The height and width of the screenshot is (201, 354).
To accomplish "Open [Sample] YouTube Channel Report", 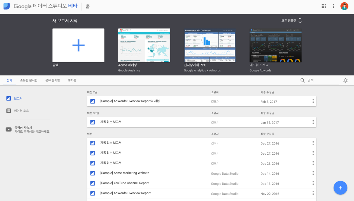I will (x=124, y=183).
